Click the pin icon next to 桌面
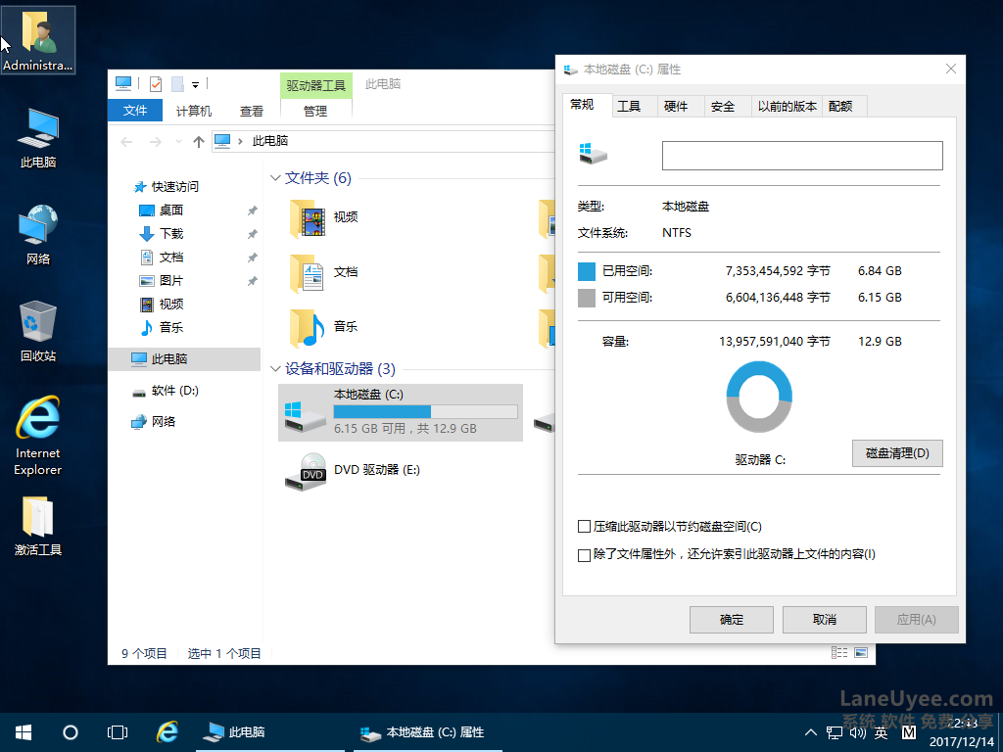The image size is (1003, 752). point(252,211)
